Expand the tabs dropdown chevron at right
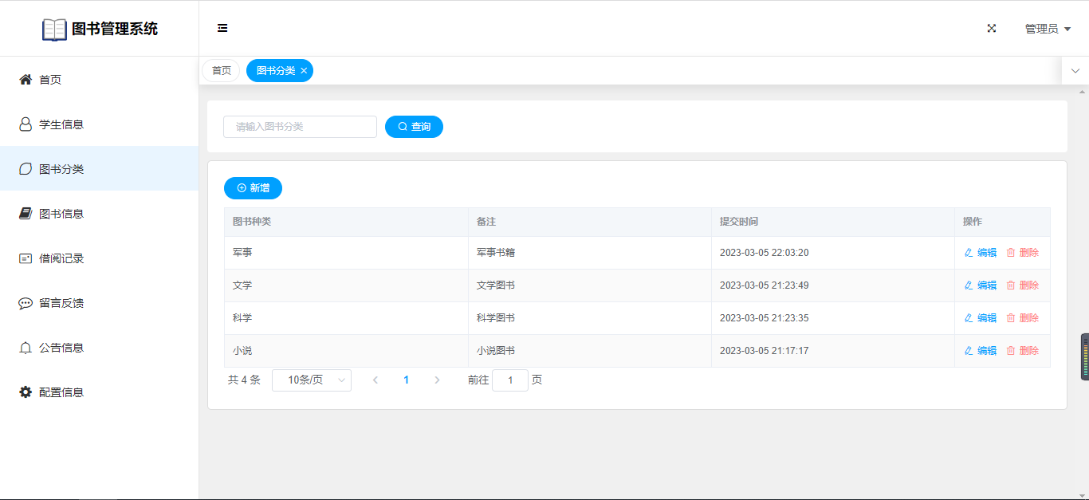Screen dimensions: 1089x500 click(1075, 71)
